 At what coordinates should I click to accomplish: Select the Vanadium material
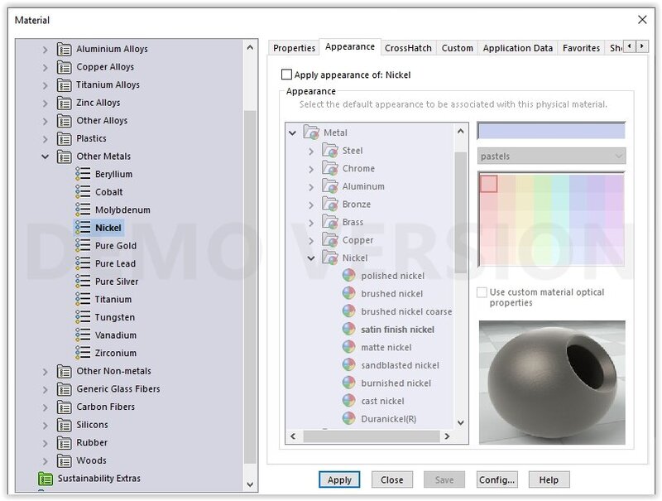click(x=115, y=335)
